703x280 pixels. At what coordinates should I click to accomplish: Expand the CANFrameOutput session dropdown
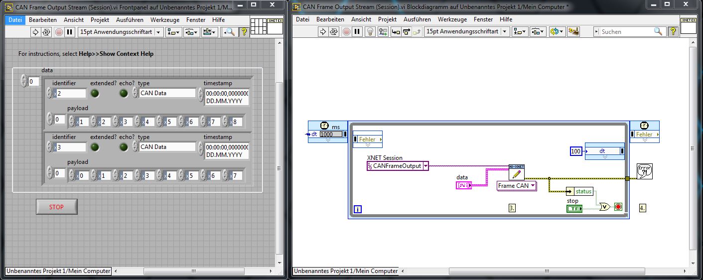click(x=425, y=166)
